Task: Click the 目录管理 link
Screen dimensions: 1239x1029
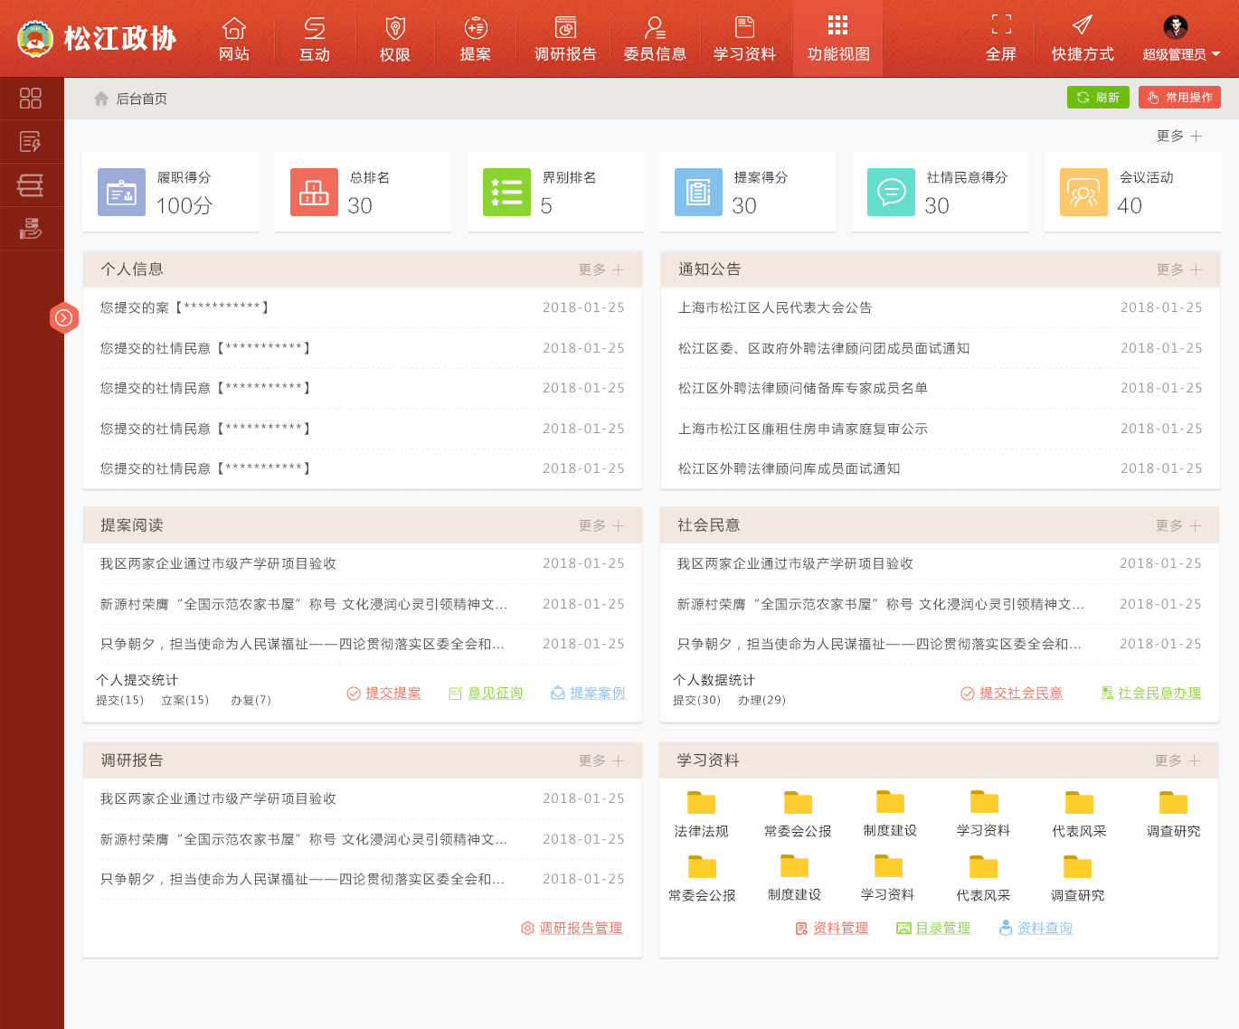Action: click(933, 928)
